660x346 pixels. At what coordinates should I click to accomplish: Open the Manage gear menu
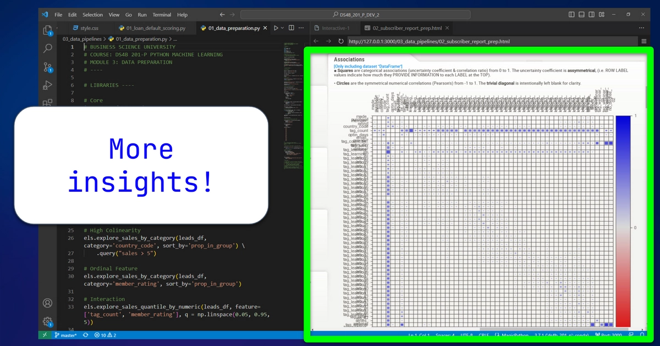pos(47,322)
